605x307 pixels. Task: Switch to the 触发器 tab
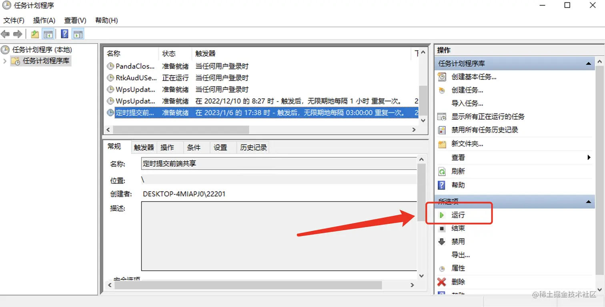[x=144, y=148]
